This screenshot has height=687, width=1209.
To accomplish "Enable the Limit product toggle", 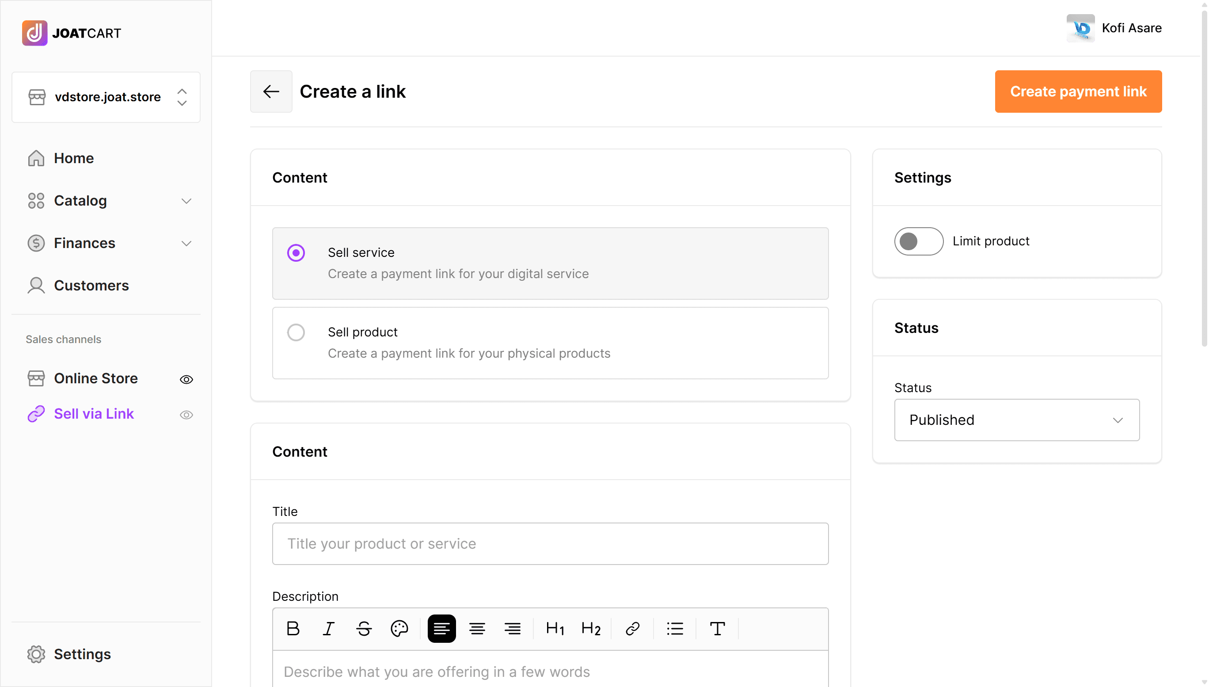I will pos(918,241).
